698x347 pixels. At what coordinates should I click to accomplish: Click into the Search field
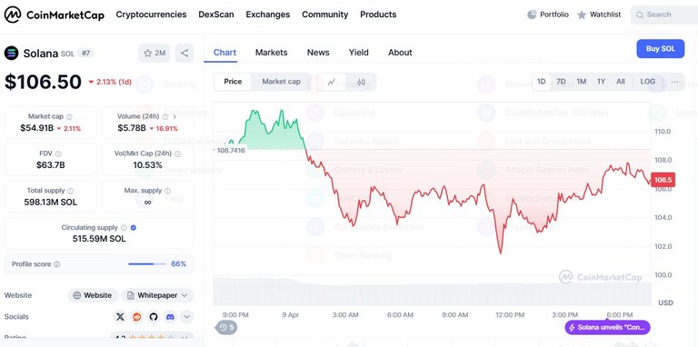(x=664, y=15)
